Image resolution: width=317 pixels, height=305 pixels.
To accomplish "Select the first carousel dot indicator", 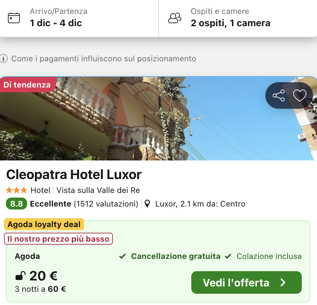I will click(x=158, y=151).
